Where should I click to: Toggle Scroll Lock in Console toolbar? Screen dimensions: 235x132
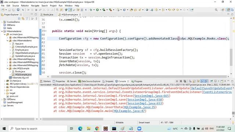194,81
